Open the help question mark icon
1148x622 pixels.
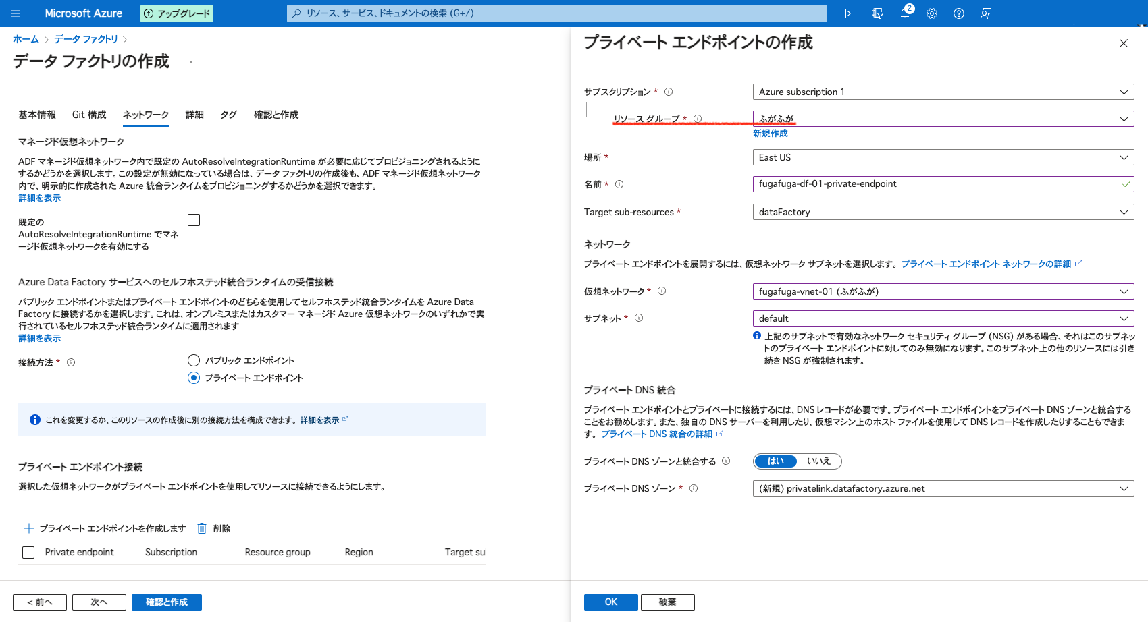click(x=959, y=13)
